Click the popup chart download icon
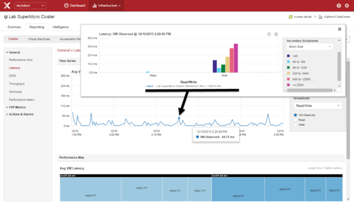354x205 pixels. (276, 34)
